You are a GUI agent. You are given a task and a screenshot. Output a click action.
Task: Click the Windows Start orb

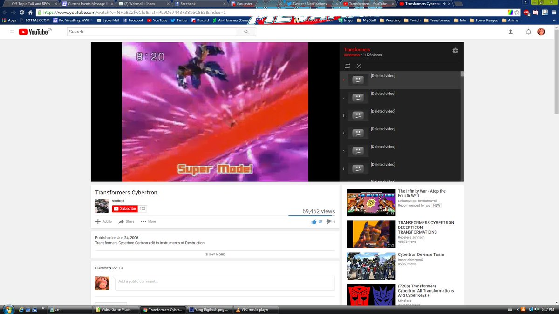point(8,309)
